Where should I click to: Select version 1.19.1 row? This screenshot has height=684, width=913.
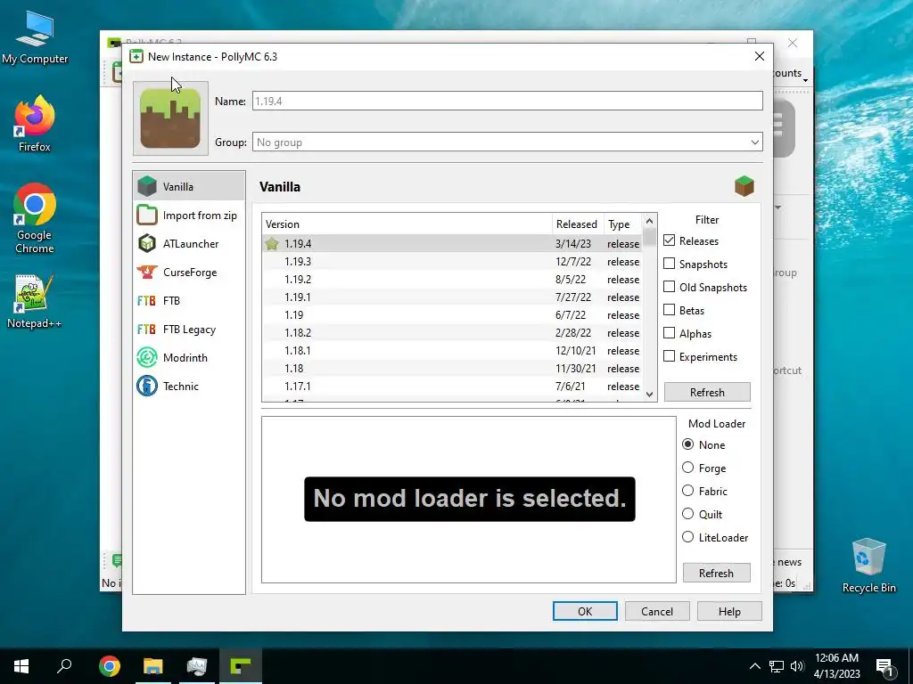(x=452, y=297)
